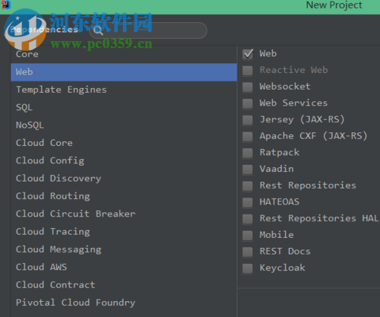The image size is (380, 317).
Task: Tick the Mobile checkbox
Action: [x=248, y=235]
